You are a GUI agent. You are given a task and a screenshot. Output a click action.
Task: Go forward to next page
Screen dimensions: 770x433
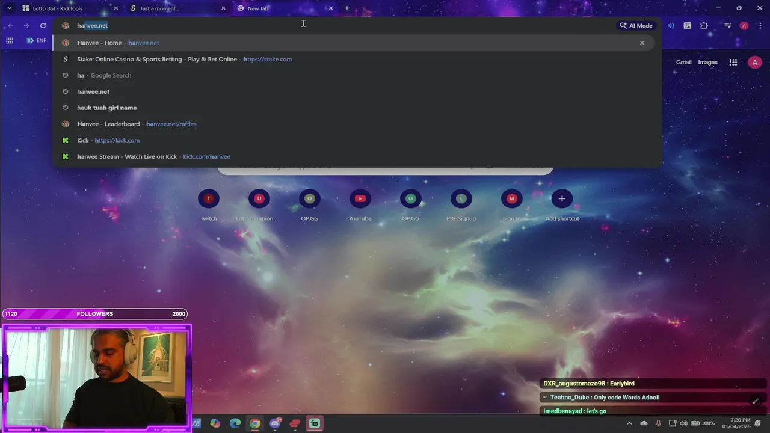[26, 25]
